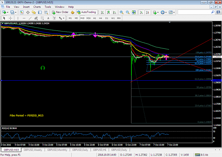
Task: Click the search magnifier icon
Action: coord(213,12)
